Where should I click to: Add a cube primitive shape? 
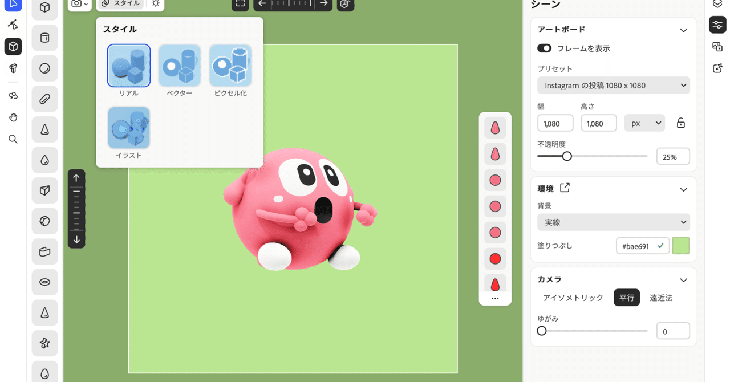[45, 8]
